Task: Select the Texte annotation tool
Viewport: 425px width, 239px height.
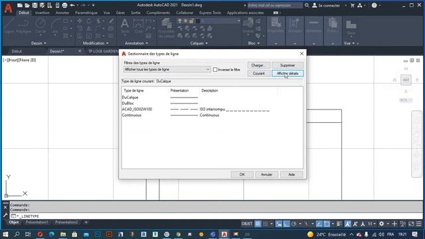Action: (125, 26)
